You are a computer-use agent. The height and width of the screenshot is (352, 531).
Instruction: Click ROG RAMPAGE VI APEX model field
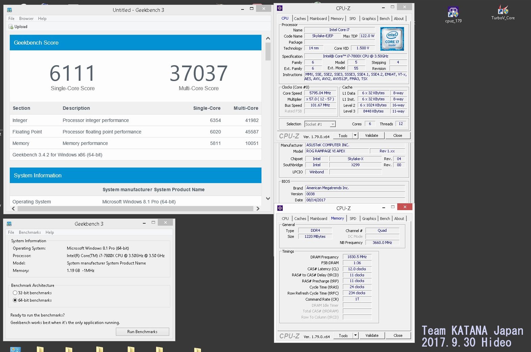[x=337, y=151]
